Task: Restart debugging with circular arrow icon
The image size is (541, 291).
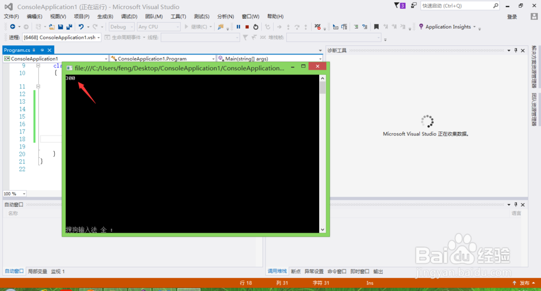Action: tap(256, 26)
